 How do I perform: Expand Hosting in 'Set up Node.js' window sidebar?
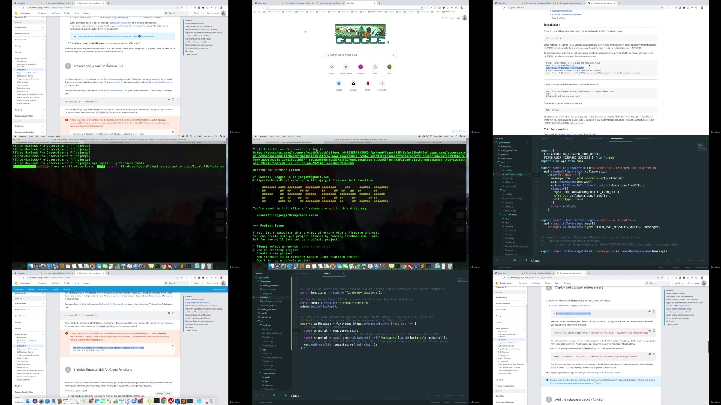point(43,52)
